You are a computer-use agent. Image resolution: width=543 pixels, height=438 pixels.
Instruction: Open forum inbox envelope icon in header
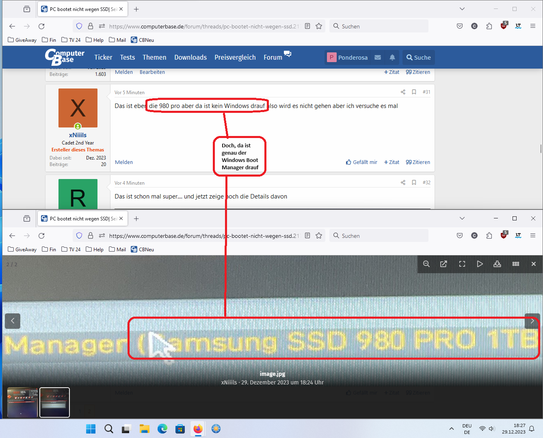(x=378, y=58)
